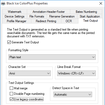Uncheck Generate Text Output checkbox
This screenshot has height=105, width=105.
[9, 42]
